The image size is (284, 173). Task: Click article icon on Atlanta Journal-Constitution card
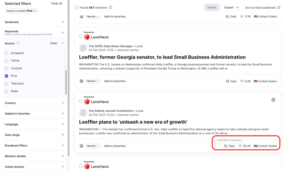[82, 146]
